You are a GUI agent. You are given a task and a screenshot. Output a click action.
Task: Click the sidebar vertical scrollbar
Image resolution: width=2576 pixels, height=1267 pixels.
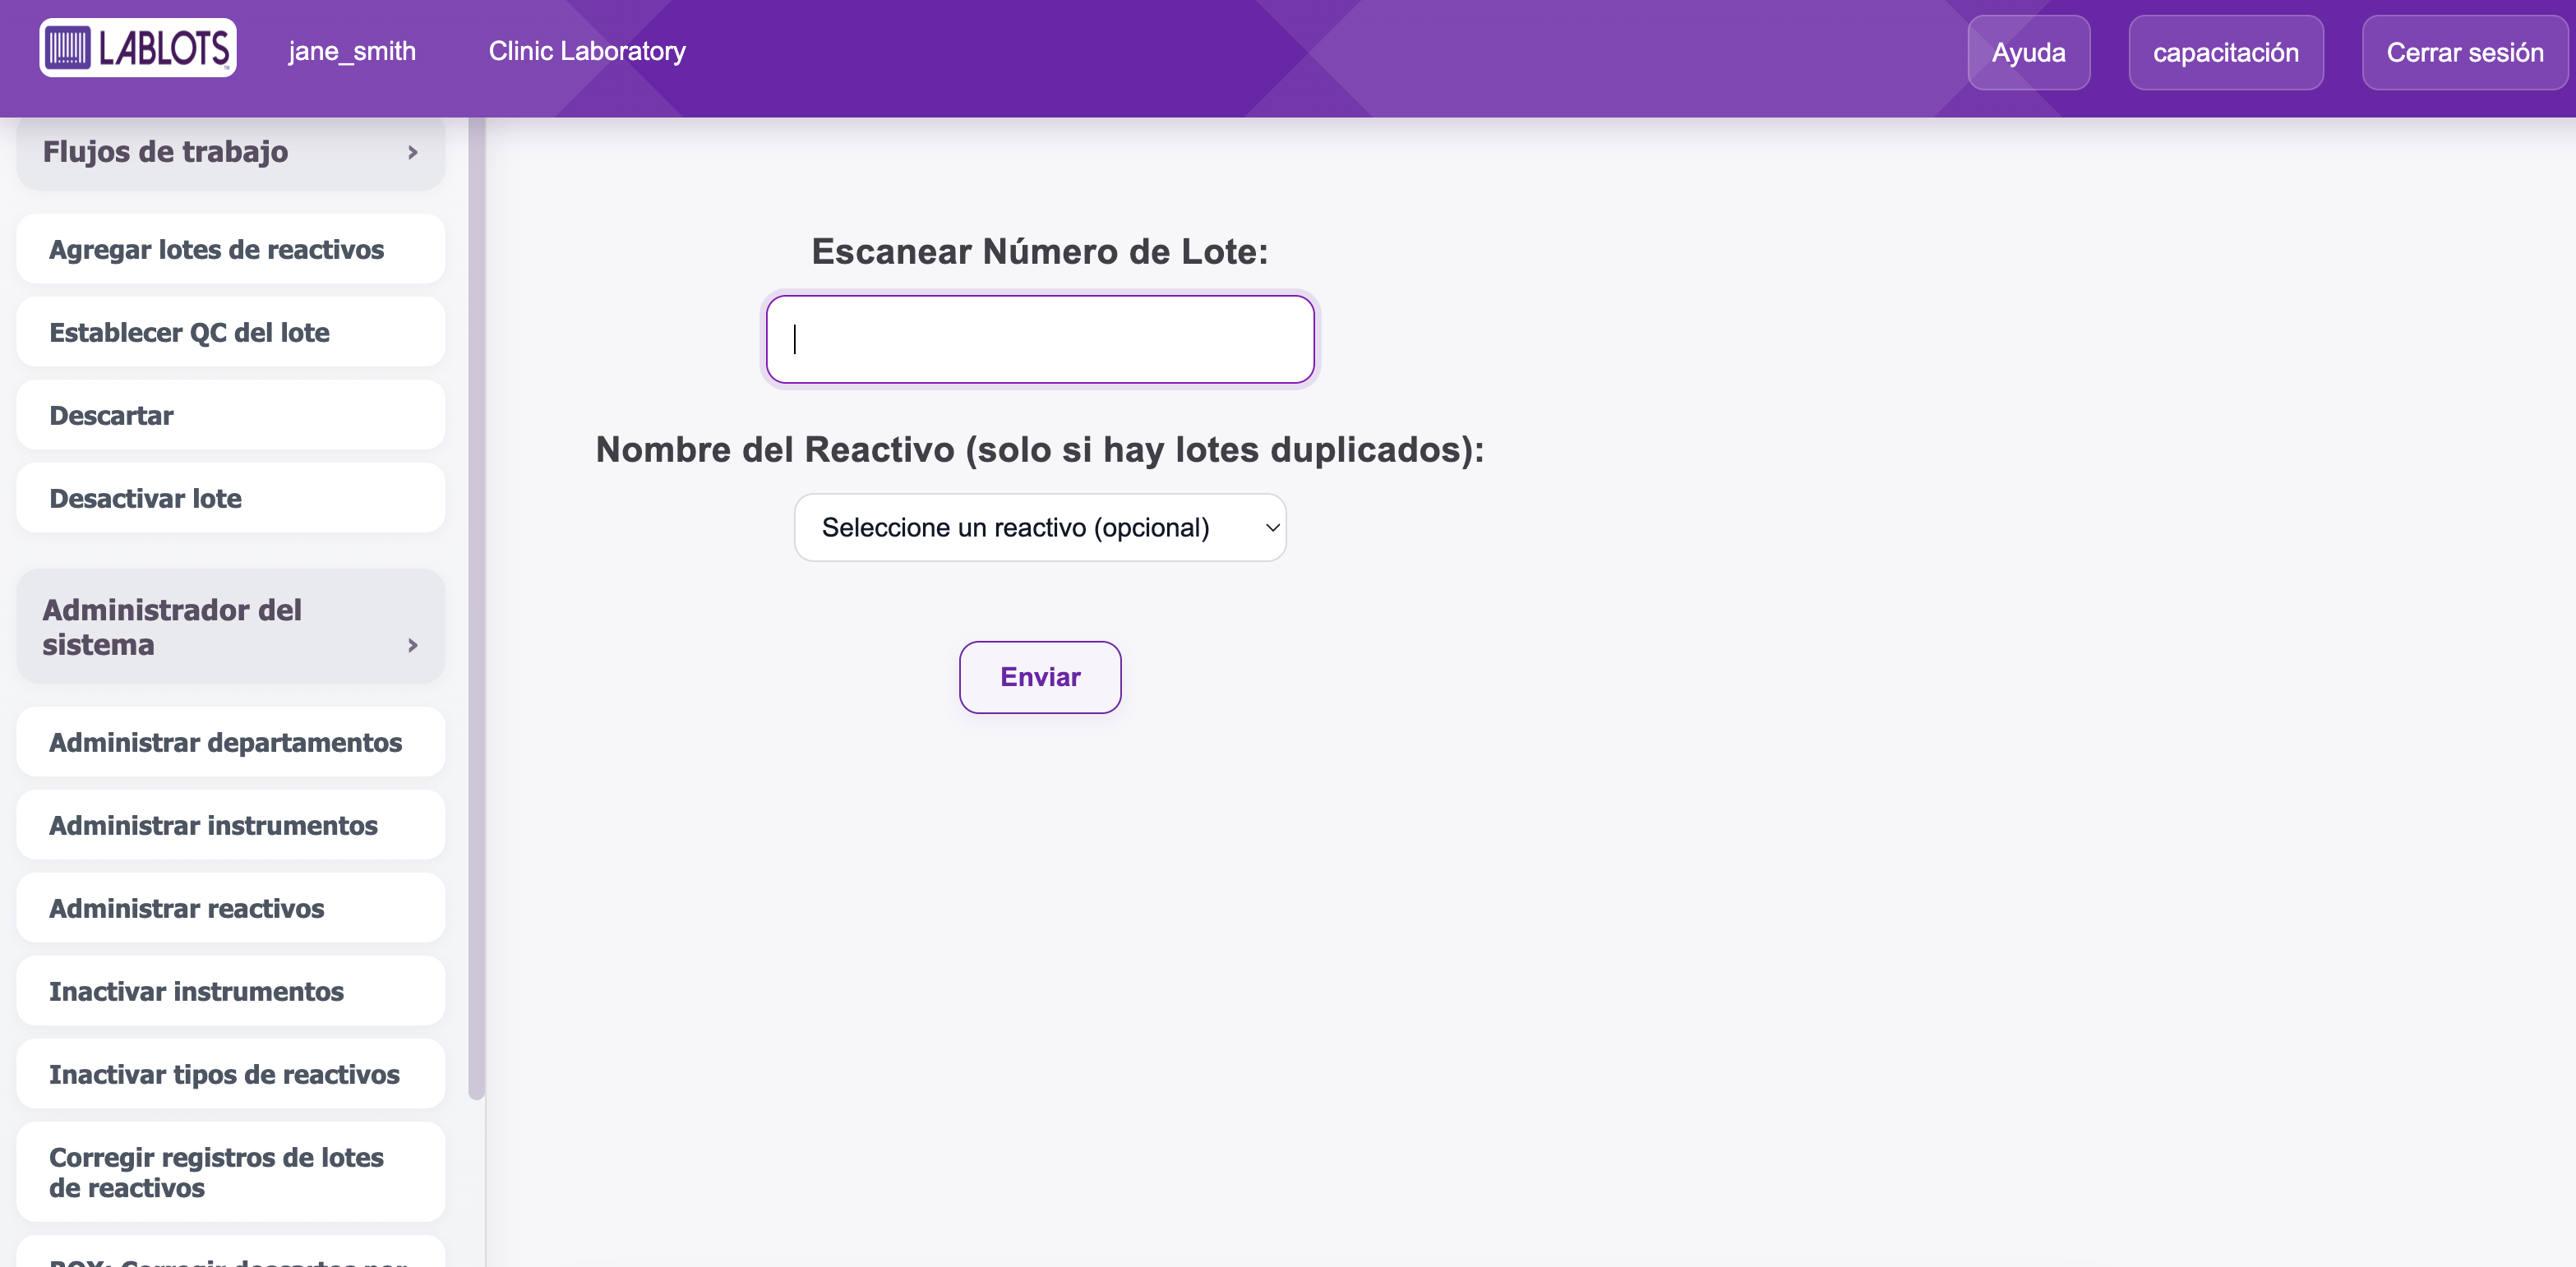point(476,610)
